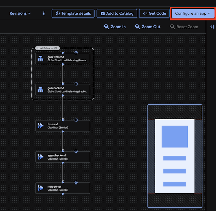Open the three-dot more options menu
Image resolution: width=216 pixels, height=211 pixels.
(x=44, y=13)
